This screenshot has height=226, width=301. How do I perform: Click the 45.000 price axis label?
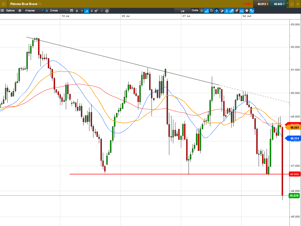point(295,216)
